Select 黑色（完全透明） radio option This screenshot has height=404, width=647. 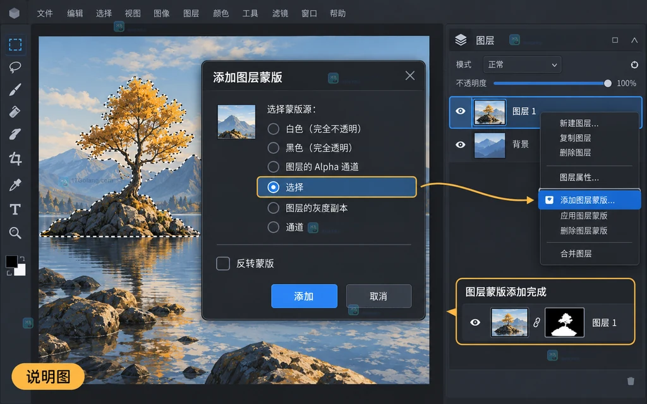pos(273,148)
